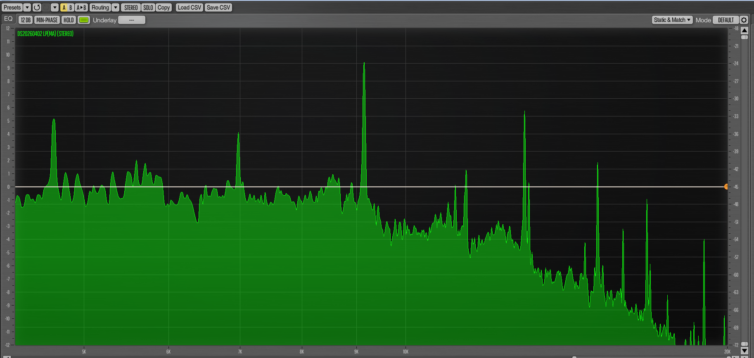754x358 pixels.
Task: Toggle spectrum HOLD
Action: click(69, 20)
